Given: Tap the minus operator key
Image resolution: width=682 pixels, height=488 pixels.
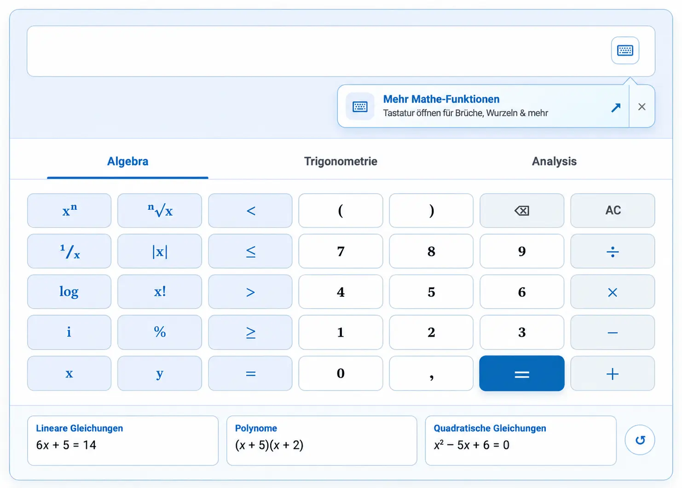Looking at the screenshot, I should point(613,332).
